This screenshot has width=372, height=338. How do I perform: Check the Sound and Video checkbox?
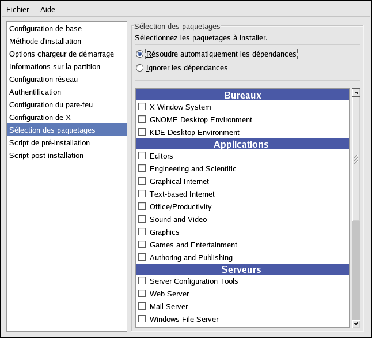pos(142,219)
